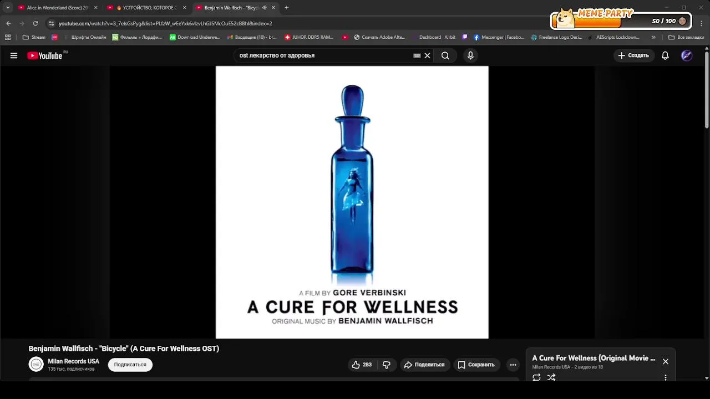Open the AEScripts Lockdown bookmark
This screenshot has width=710, height=399.
614,37
